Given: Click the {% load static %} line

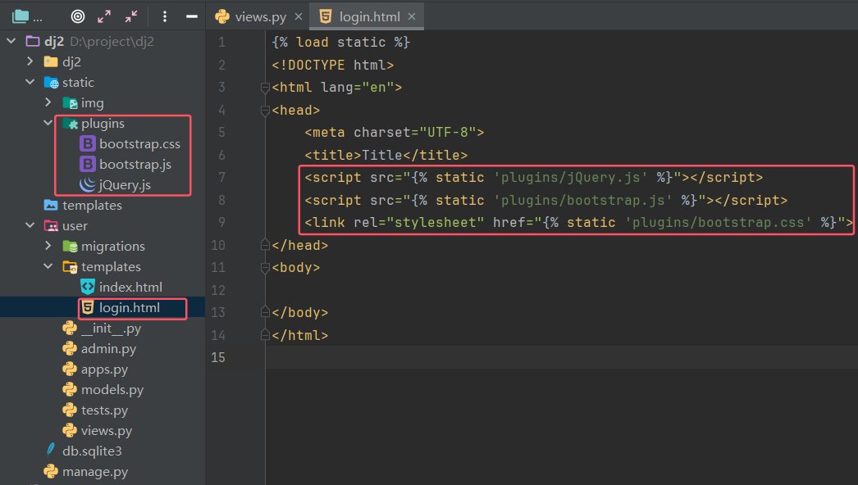Looking at the screenshot, I should pyautogui.click(x=341, y=42).
